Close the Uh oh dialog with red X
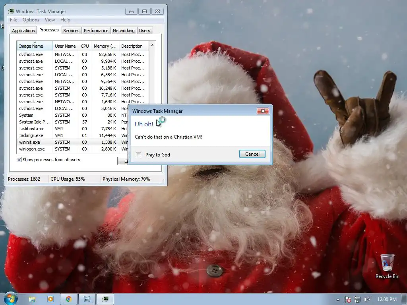Image resolution: width=407 pixels, height=305 pixels. 263,111
